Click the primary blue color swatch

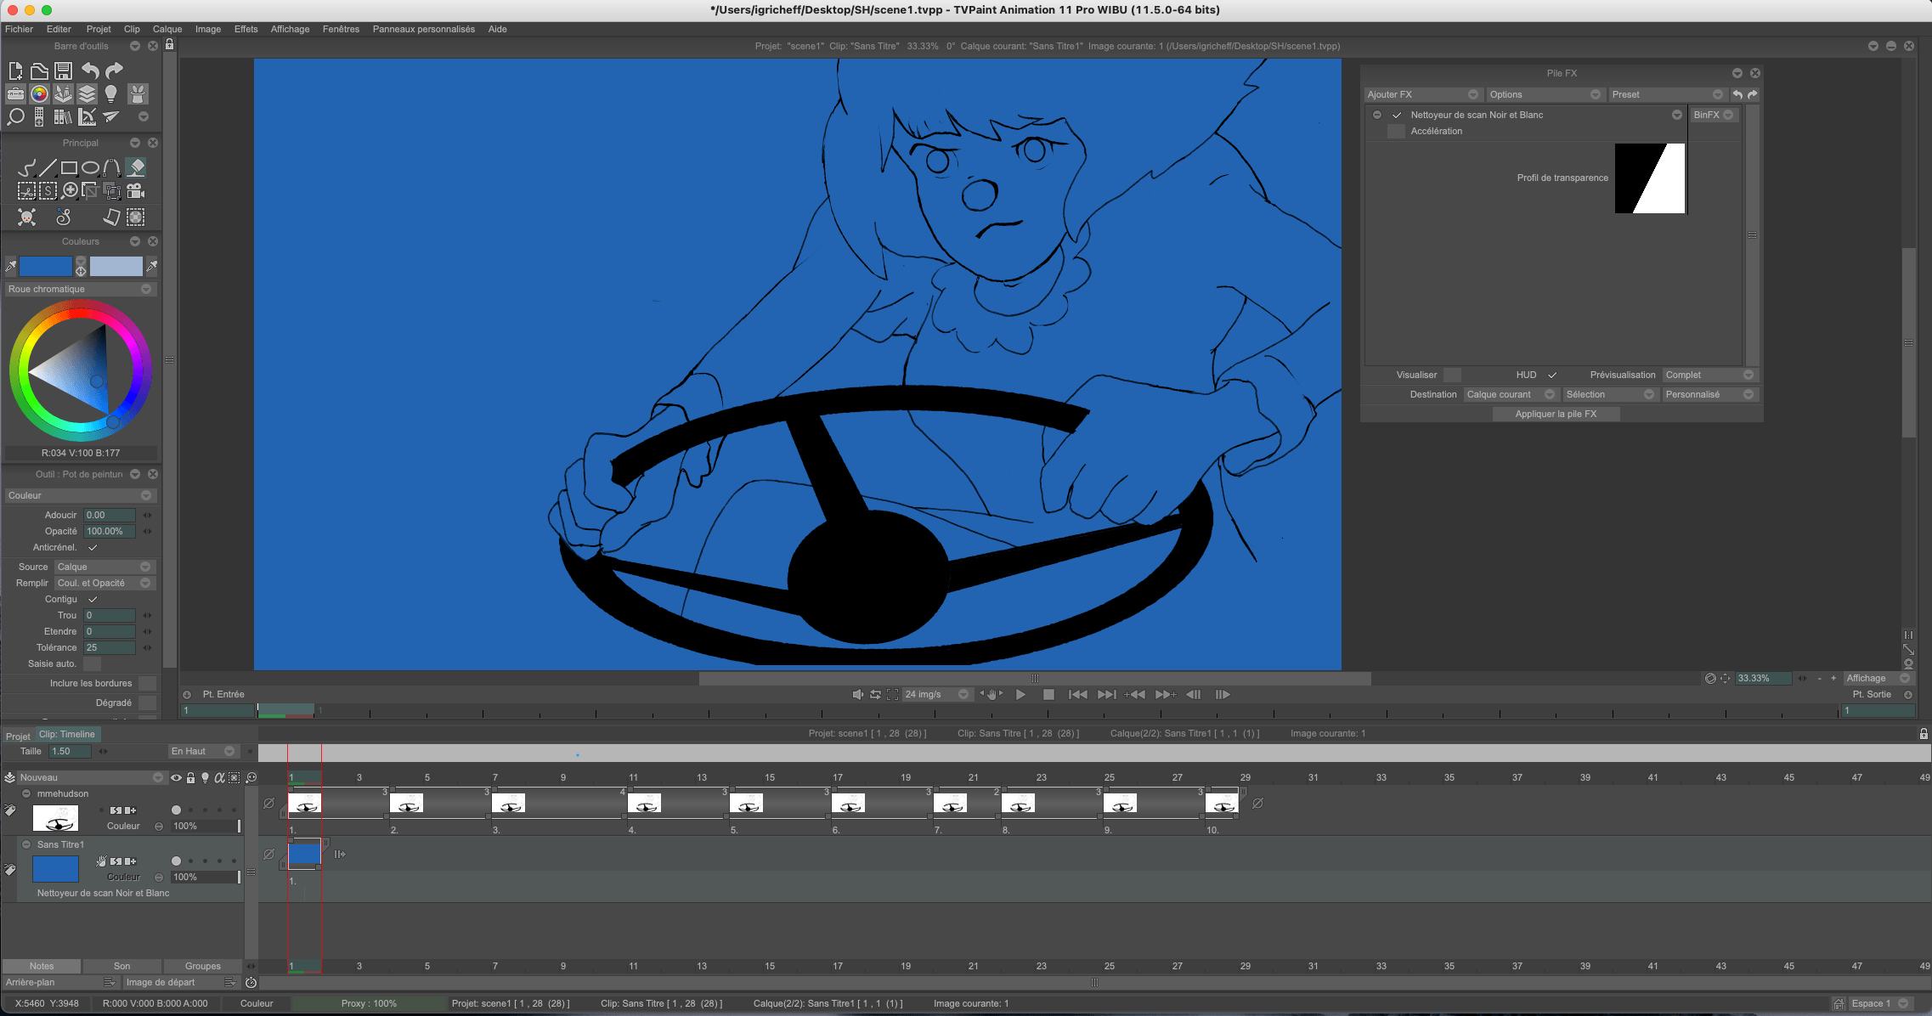point(46,267)
